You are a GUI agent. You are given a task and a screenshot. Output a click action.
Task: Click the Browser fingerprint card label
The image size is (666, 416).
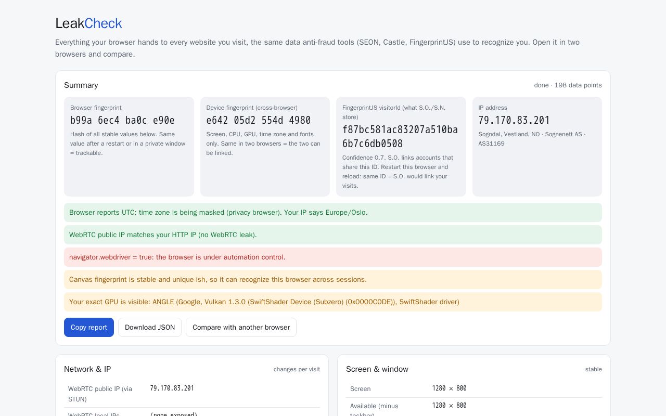[96, 108]
